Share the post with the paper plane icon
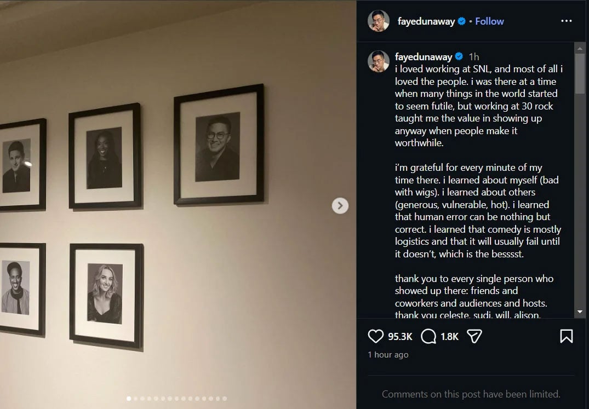The height and width of the screenshot is (409, 589). tap(474, 336)
